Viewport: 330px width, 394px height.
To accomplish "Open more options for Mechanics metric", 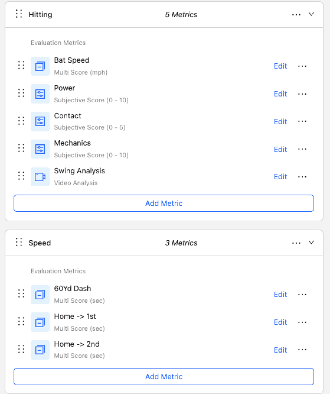I will [x=302, y=149].
